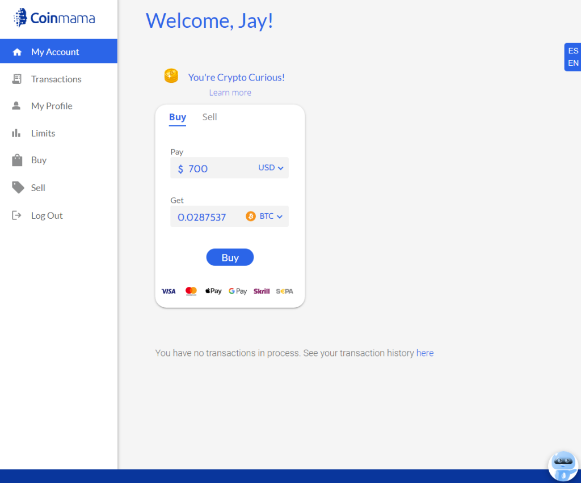Click the Skrill payment icon
The width and height of the screenshot is (581, 483).
tap(262, 291)
